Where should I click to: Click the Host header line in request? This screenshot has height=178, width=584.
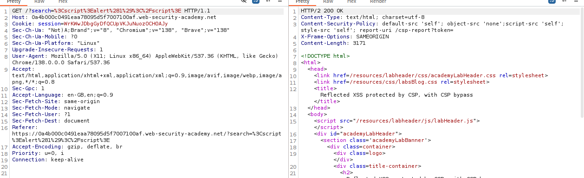tap(114, 17)
